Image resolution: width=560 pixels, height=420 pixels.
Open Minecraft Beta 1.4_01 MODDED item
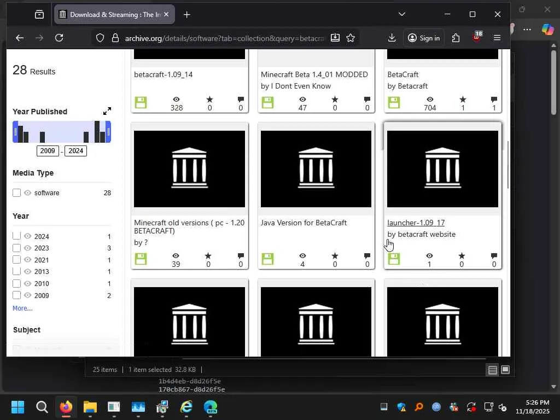point(314,74)
